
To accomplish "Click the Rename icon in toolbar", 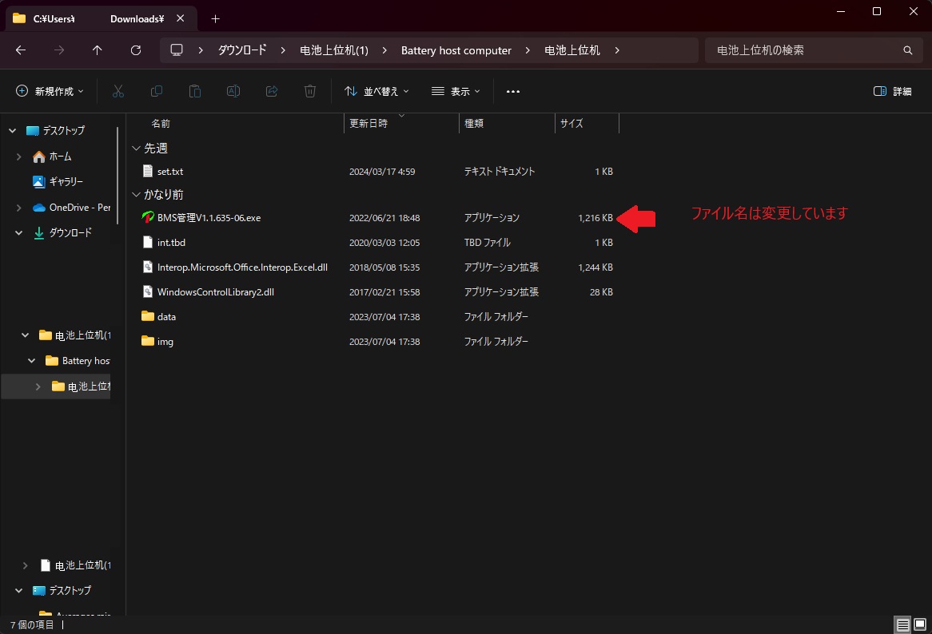I will (233, 91).
